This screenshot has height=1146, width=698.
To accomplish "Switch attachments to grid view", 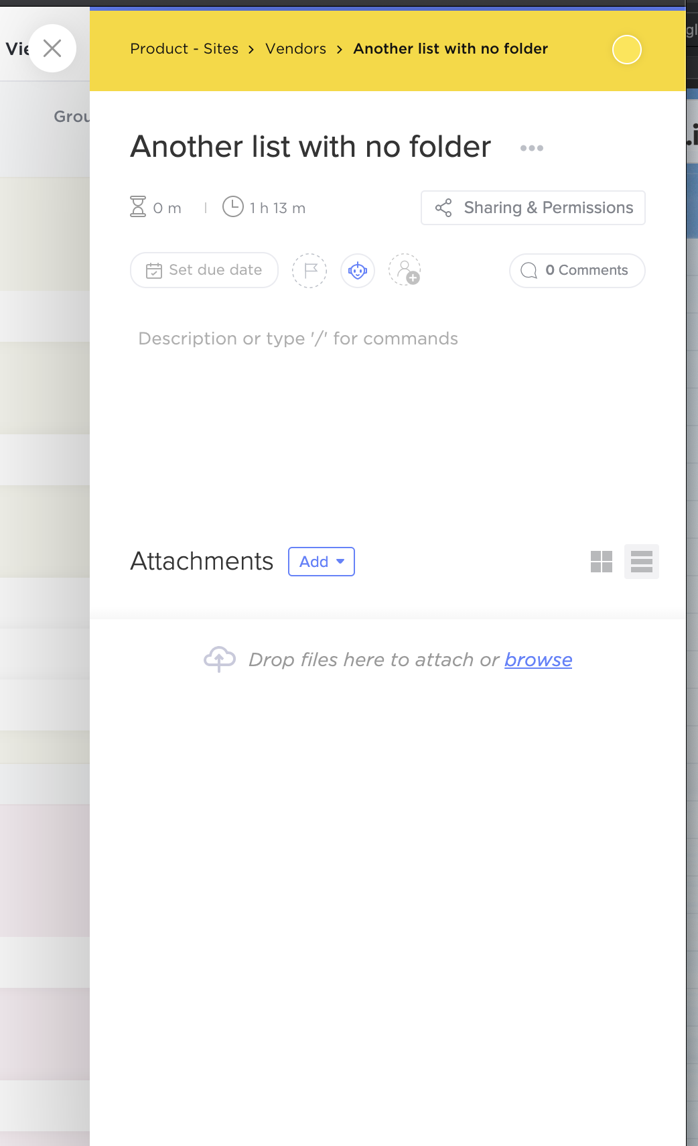I will 602,562.
